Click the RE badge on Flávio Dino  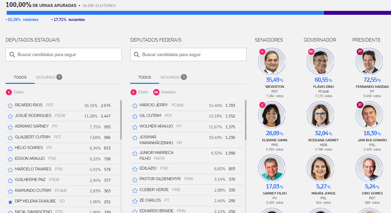coord(311,52)
